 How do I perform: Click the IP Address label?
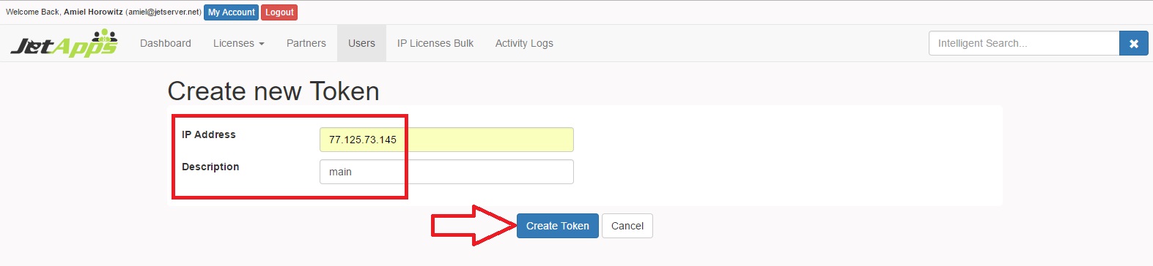tap(209, 134)
